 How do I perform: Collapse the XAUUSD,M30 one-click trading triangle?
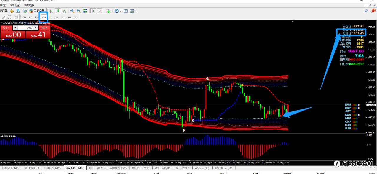click(1, 23)
